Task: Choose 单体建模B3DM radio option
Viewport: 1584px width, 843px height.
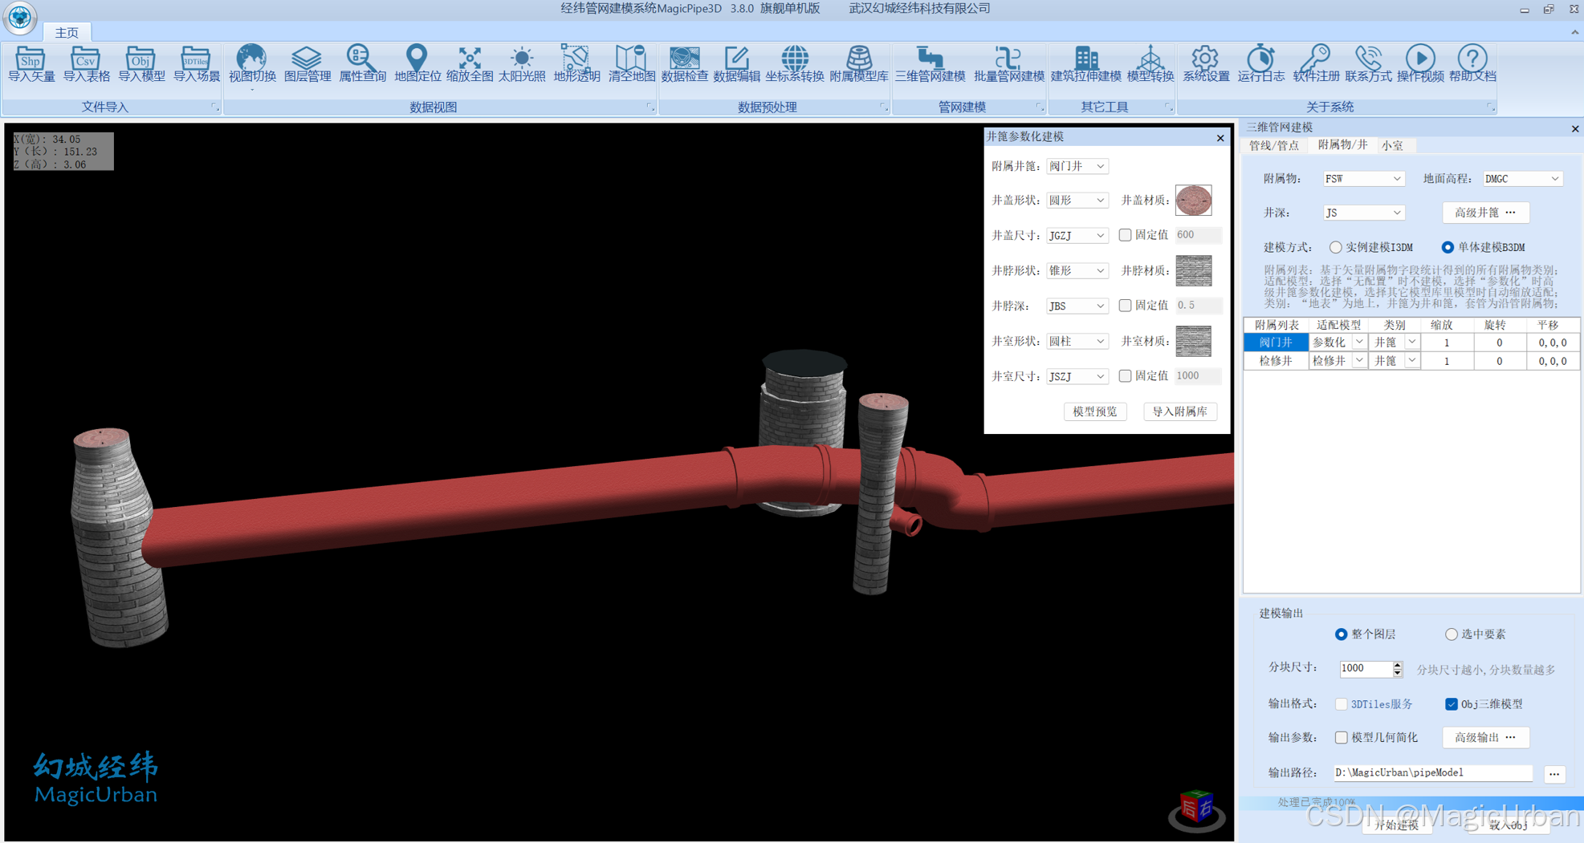Action: click(1448, 247)
